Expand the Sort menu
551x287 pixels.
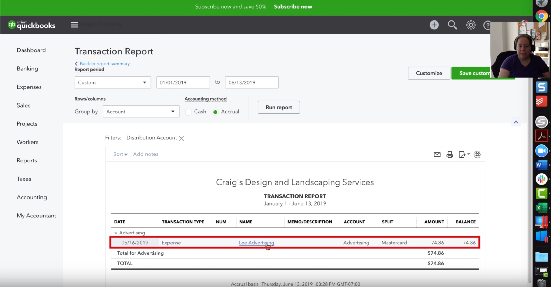pyautogui.click(x=120, y=154)
